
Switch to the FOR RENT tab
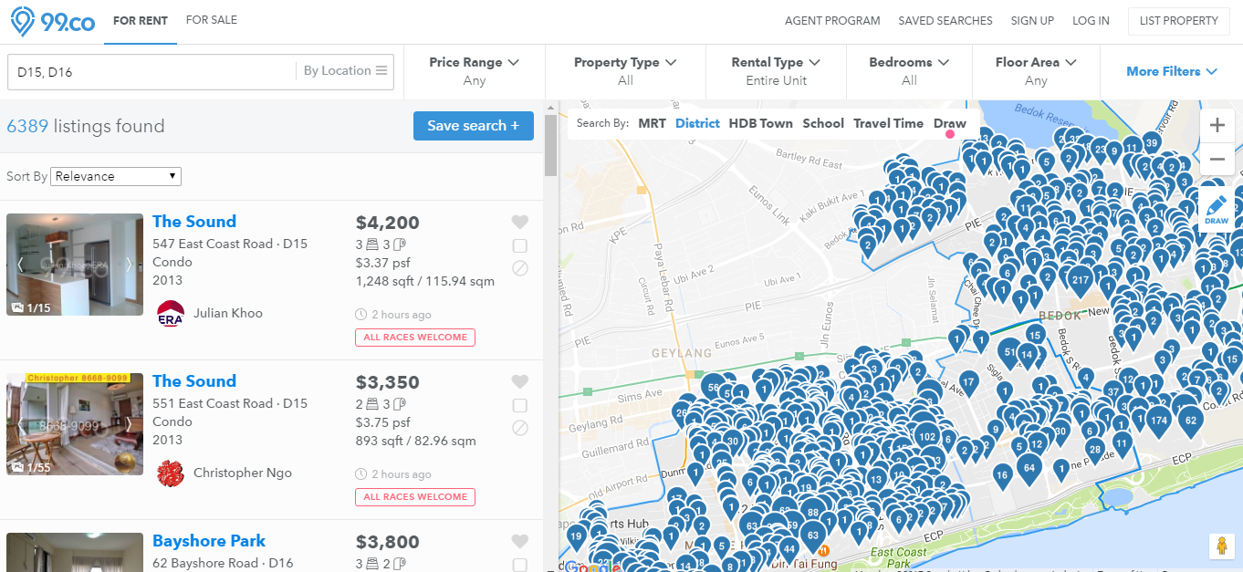click(141, 20)
